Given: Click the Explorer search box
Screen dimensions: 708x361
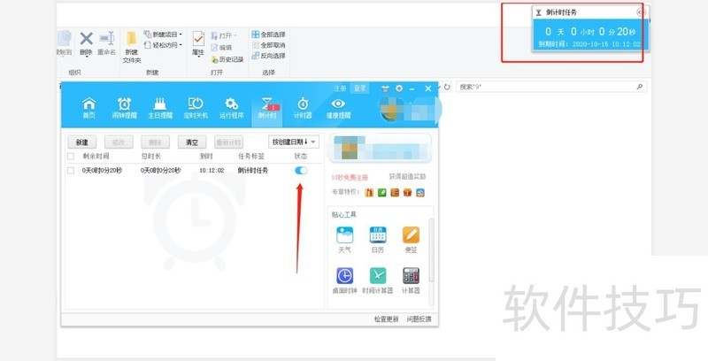Looking at the screenshot, I should pos(550,87).
